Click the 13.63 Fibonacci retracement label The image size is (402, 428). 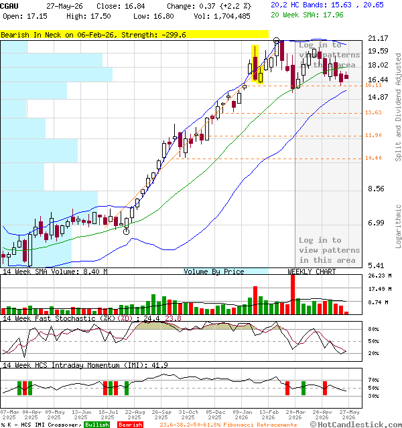pyautogui.click(x=373, y=112)
